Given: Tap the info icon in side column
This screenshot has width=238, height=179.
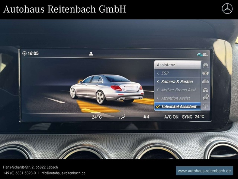Looking at the screenshot, I should click(205, 106).
